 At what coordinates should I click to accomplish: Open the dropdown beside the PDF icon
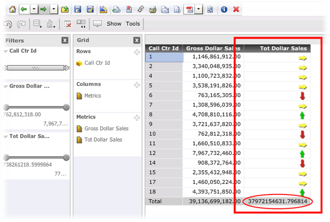[199, 10]
